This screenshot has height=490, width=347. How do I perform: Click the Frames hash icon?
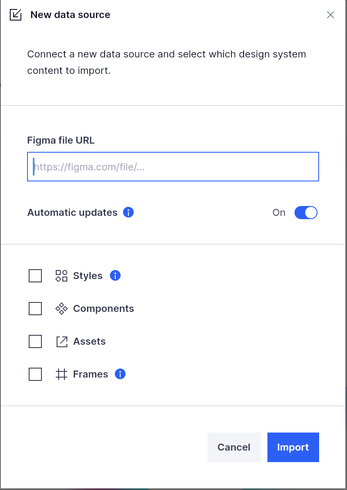(x=62, y=374)
